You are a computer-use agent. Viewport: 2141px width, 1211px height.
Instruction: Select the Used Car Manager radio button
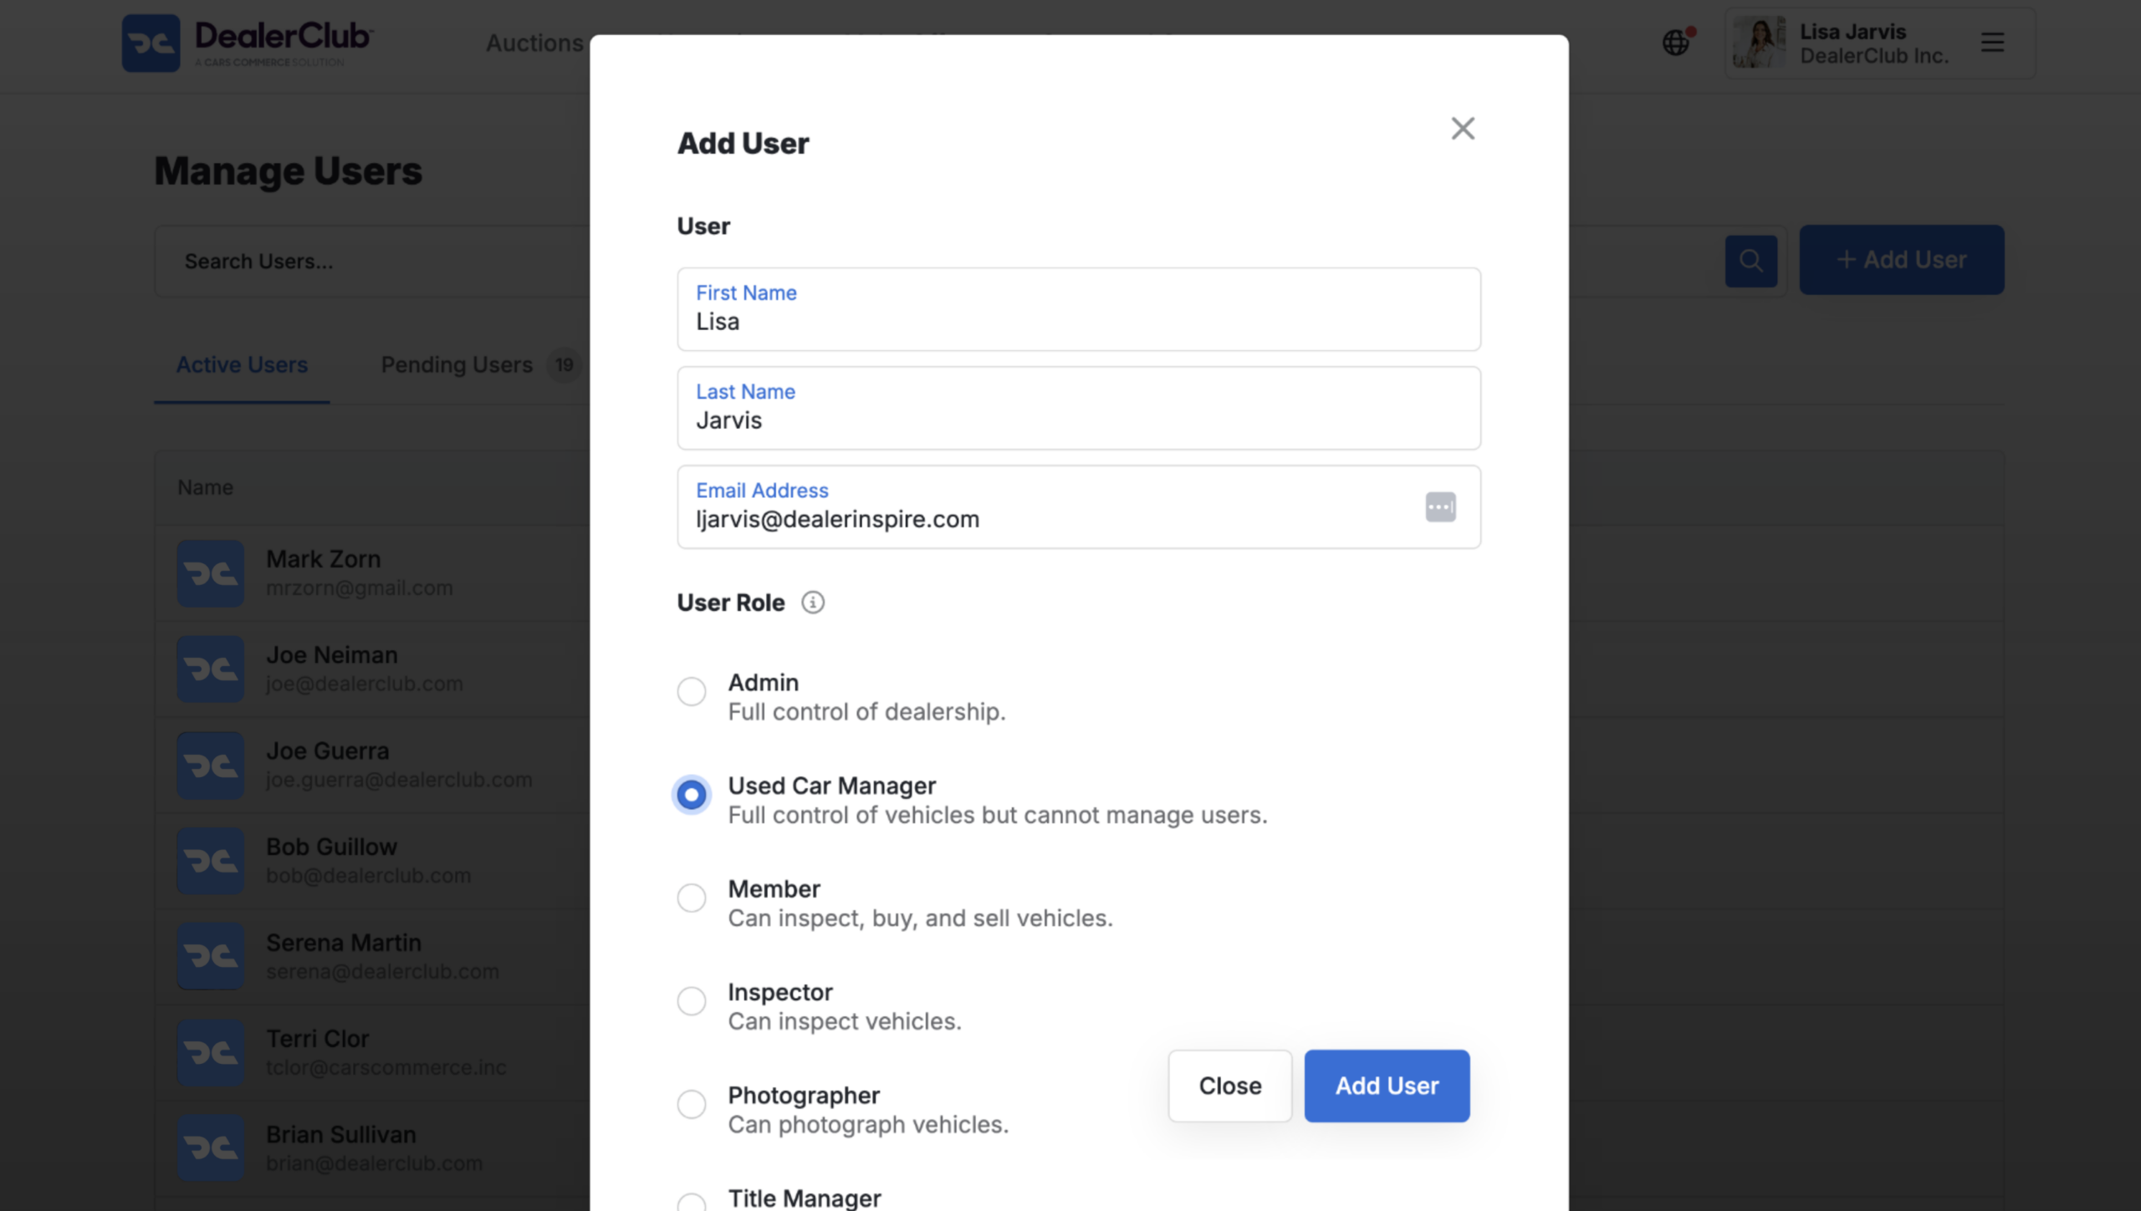tap(692, 795)
